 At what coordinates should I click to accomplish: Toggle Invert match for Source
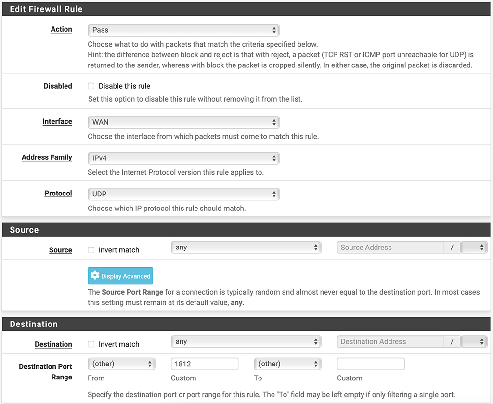coord(90,250)
